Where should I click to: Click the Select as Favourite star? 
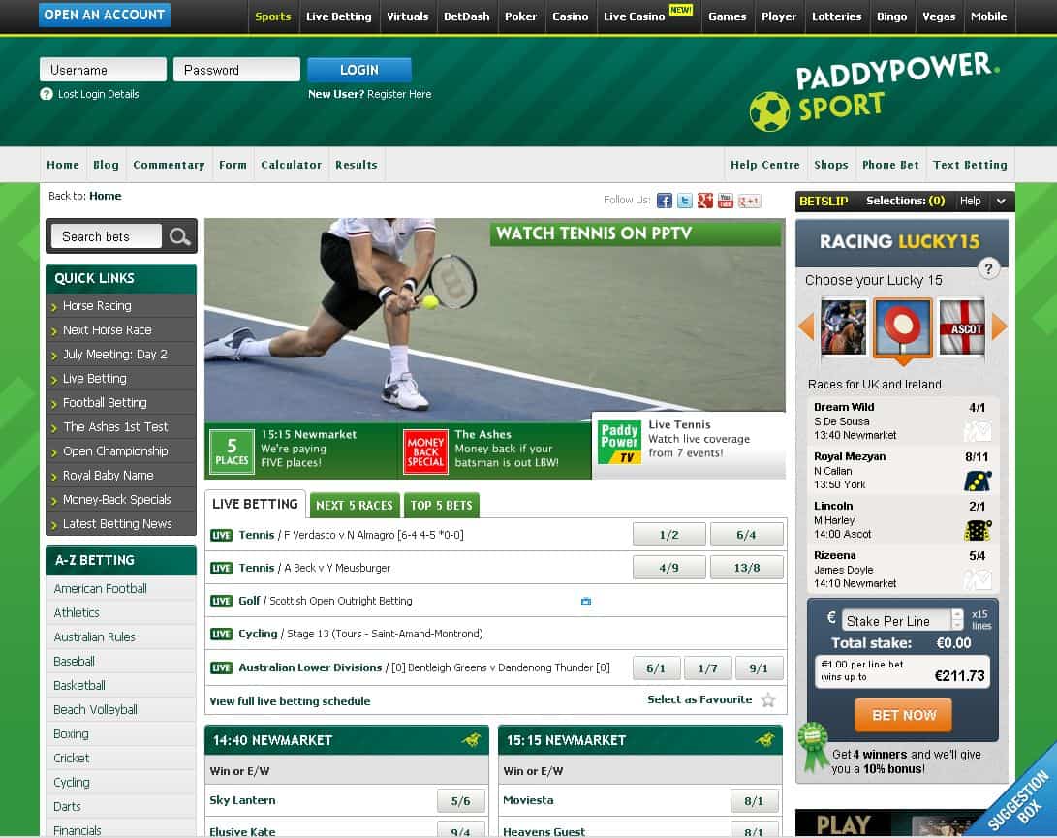click(768, 699)
